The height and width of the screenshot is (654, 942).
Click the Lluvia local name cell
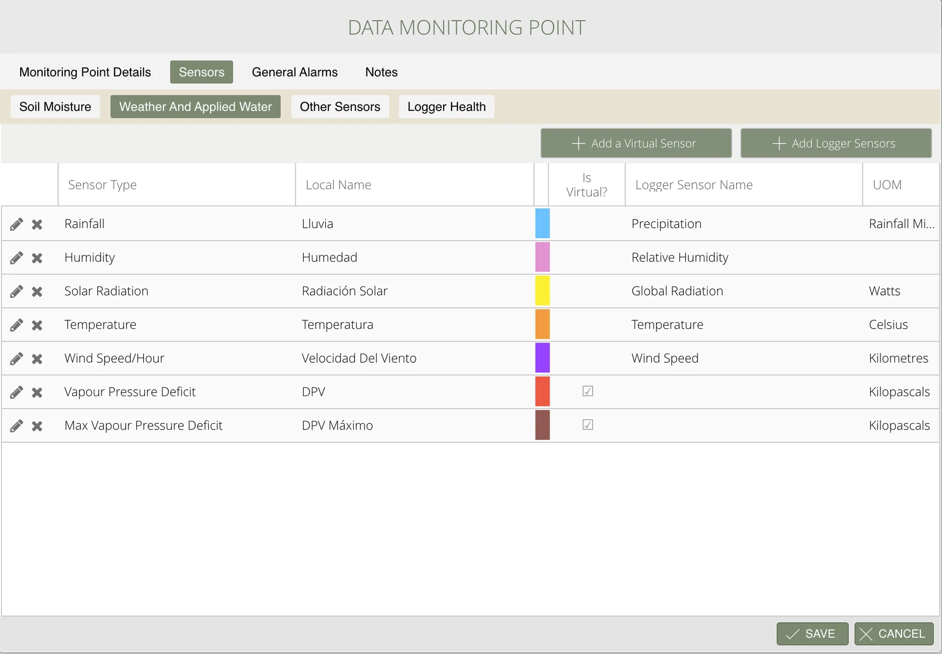point(415,224)
